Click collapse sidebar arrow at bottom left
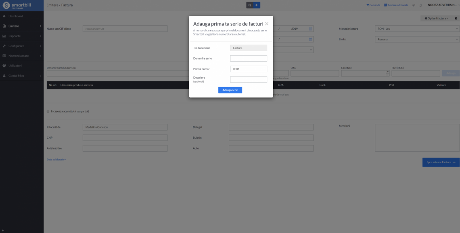 (x=3, y=230)
